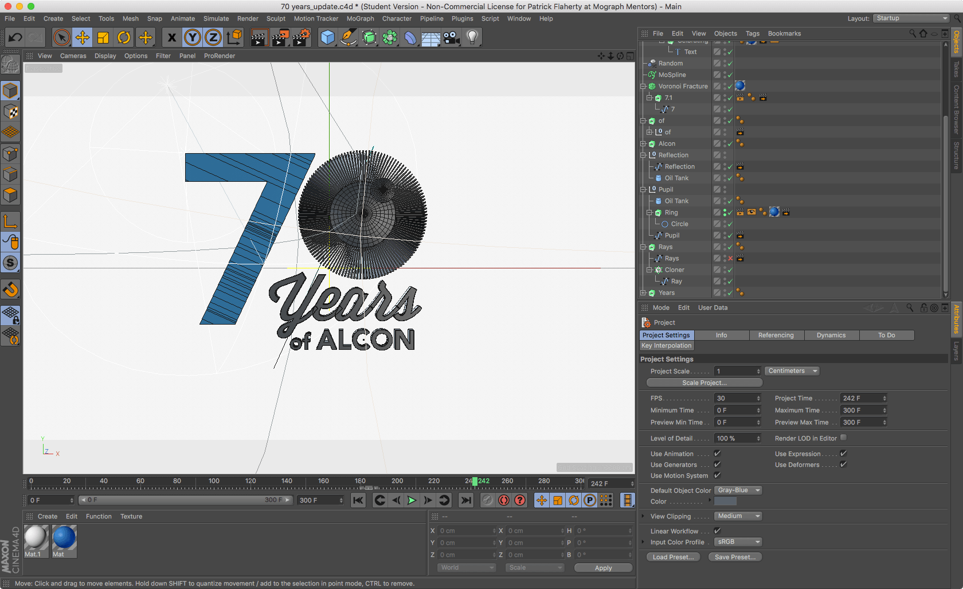963x589 pixels.
Task: Click the Record Active Objects button
Action: [487, 500]
